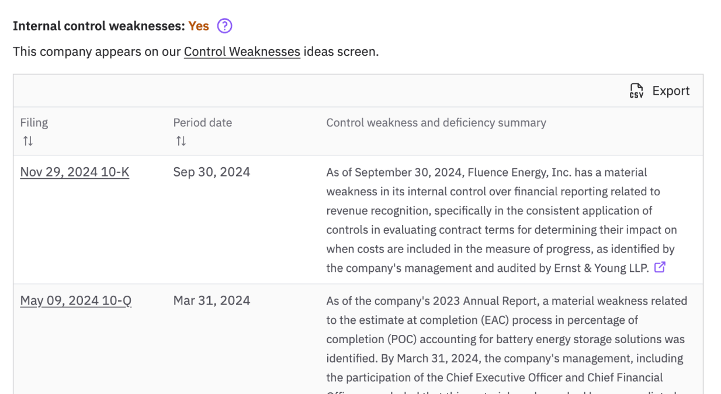This screenshot has width=721, height=394.
Task: Open the Nov 29, 2024 10-K filing
Action: 75,172
